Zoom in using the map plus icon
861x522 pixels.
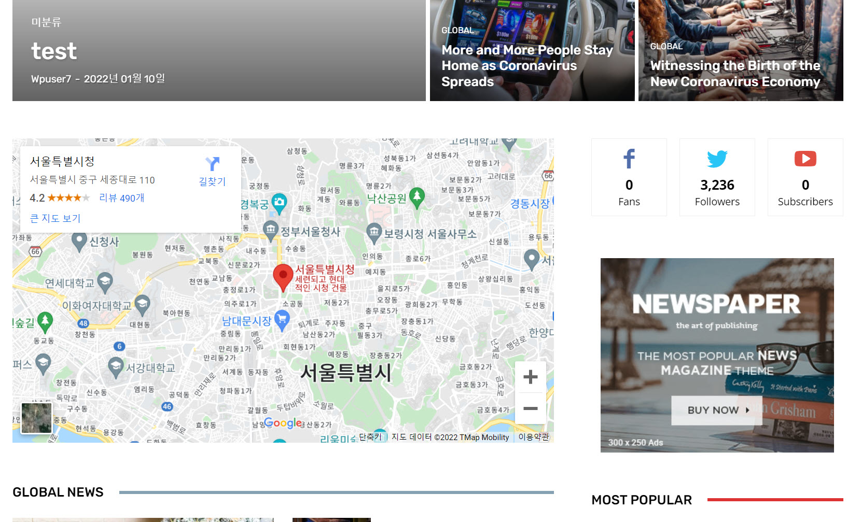tap(531, 377)
